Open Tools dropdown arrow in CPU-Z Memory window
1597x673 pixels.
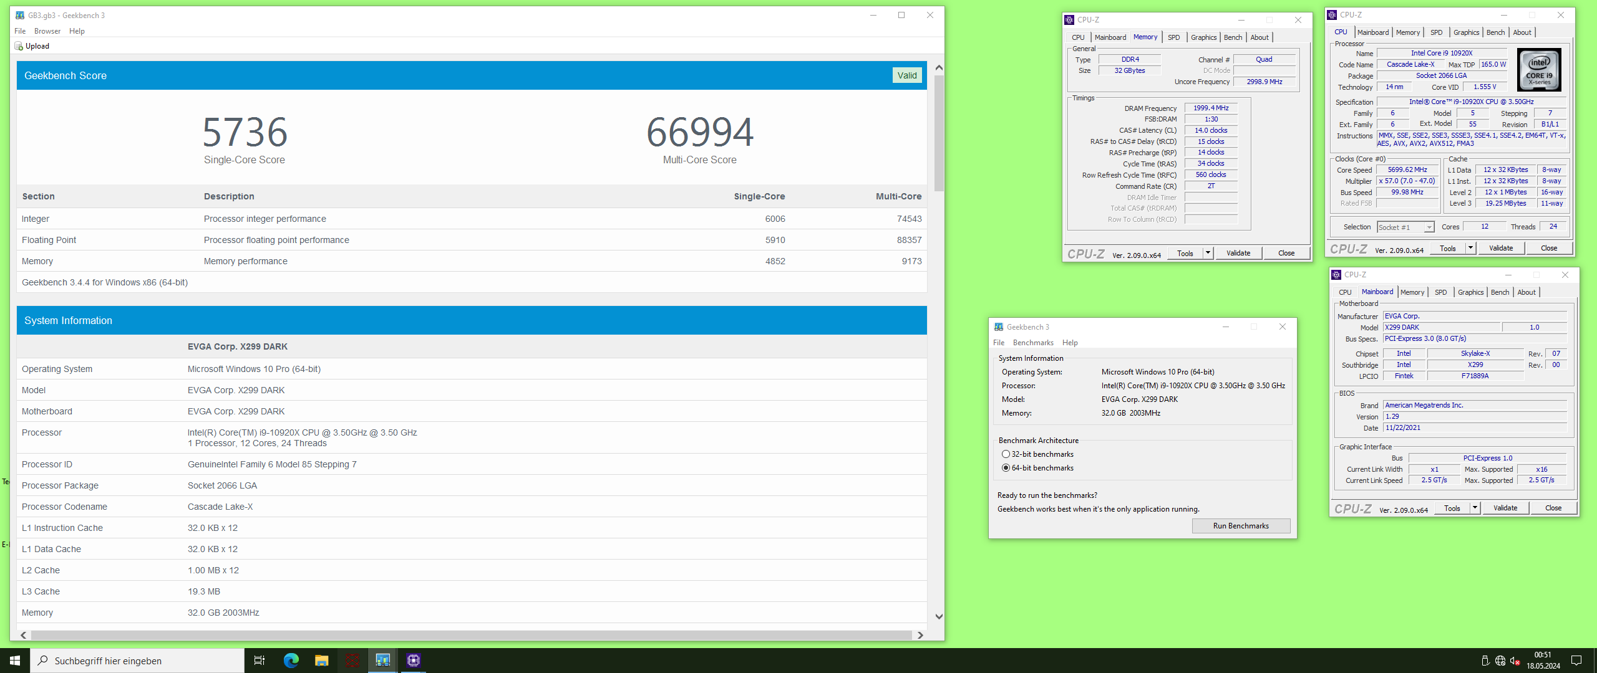coord(1208,253)
